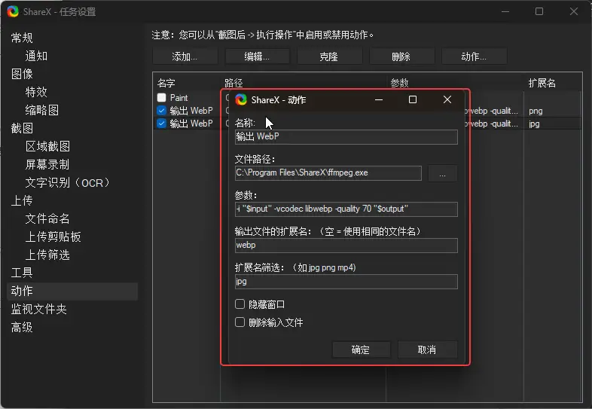Screen dimensions: 592x409
Task: Focus the 文件路径 input field
Action: click(328, 173)
